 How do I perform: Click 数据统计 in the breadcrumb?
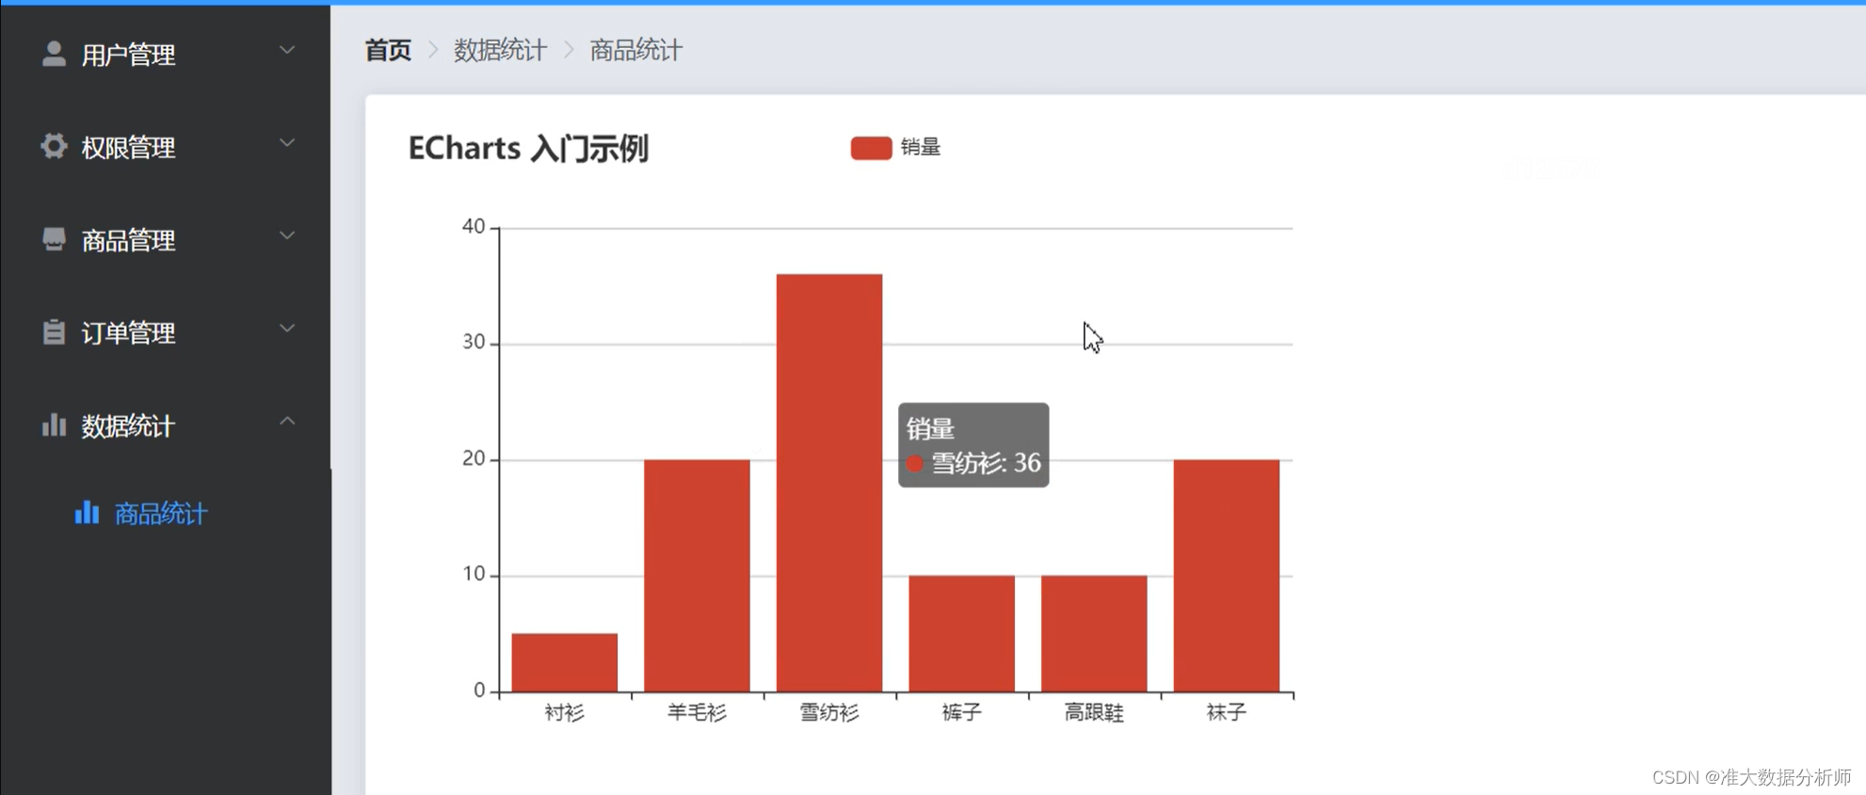[500, 50]
